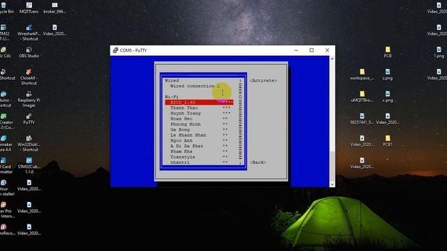The width and height of the screenshot is (447, 251).
Task: Activate the selected connection with <Activate>
Action: (263, 81)
